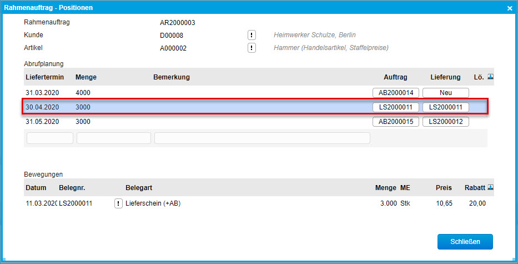The height and width of the screenshot is (264, 518).
Task: Click the Lö. column header
Action: coord(479,77)
